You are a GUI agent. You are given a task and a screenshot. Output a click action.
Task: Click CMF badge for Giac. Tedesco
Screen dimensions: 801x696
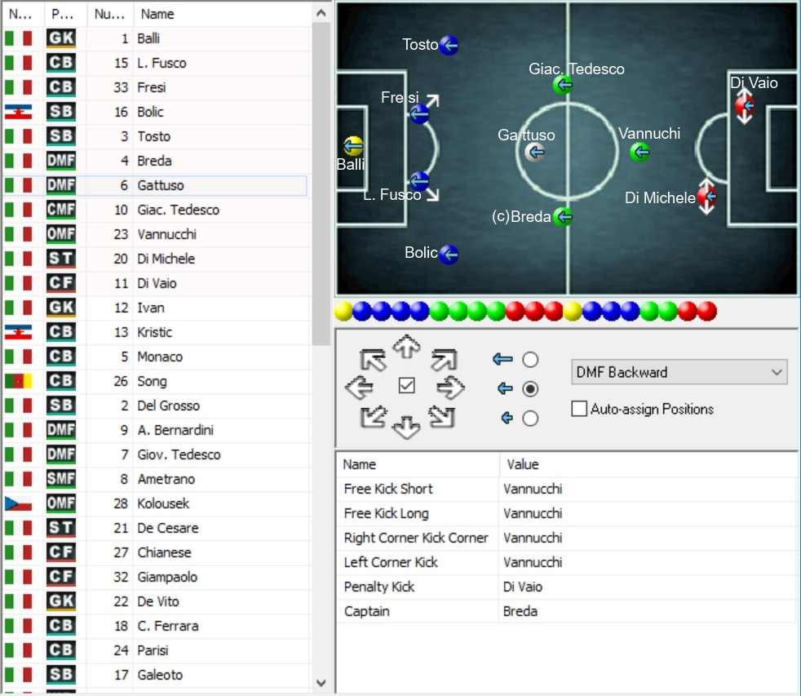point(61,210)
